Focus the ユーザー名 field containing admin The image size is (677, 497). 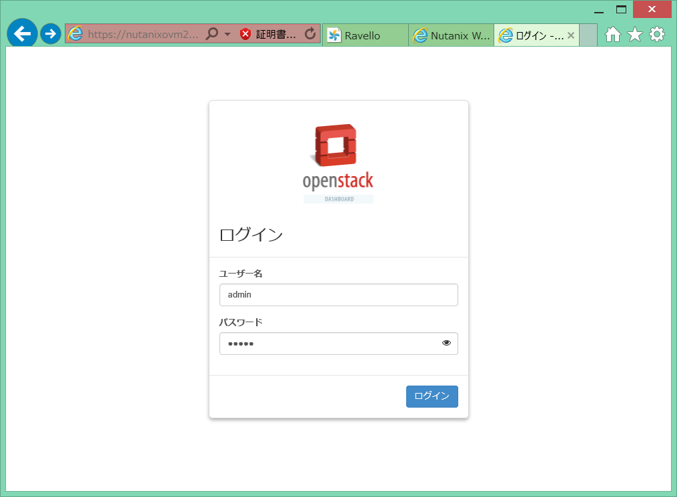click(x=339, y=295)
